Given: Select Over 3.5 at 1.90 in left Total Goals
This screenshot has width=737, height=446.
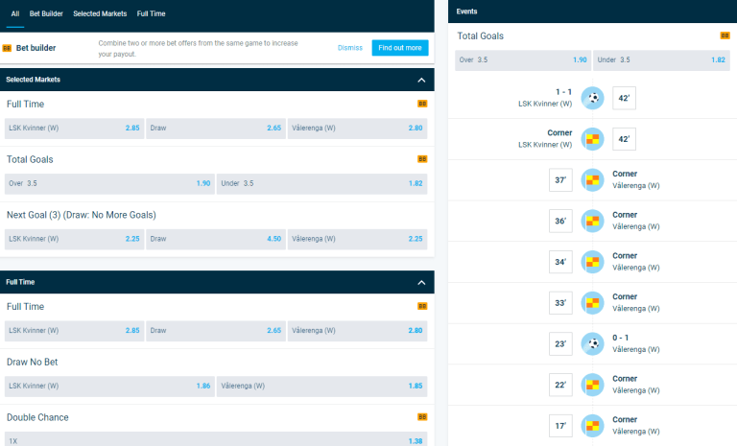Looking at the screenshot, I should coord(109,184).
